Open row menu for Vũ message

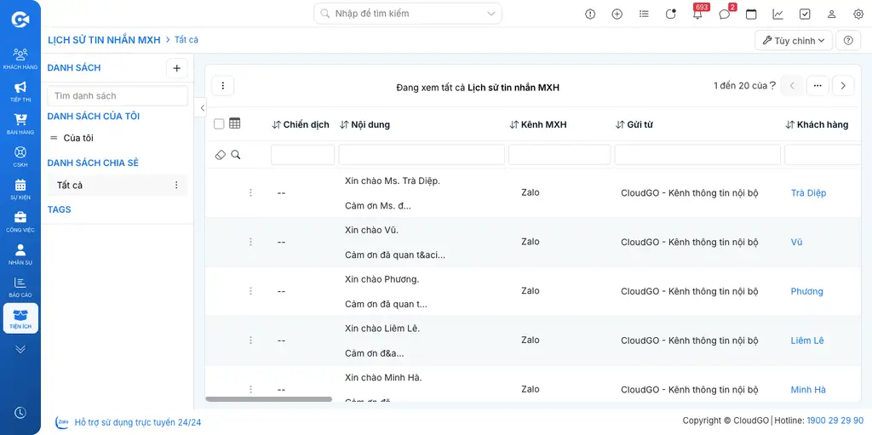point(251,242)
